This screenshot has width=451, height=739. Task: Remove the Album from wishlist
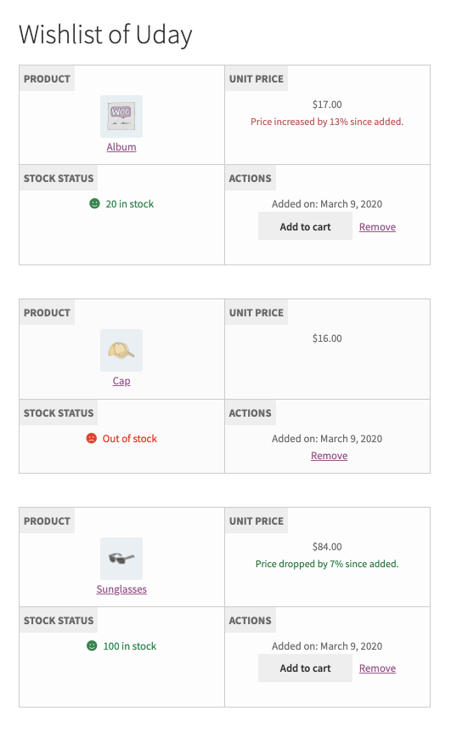click(x=378, y=227)
